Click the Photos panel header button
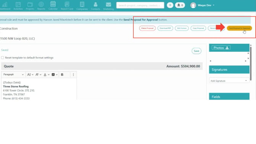This screenshot has height=144, width=256. (221, 48)
